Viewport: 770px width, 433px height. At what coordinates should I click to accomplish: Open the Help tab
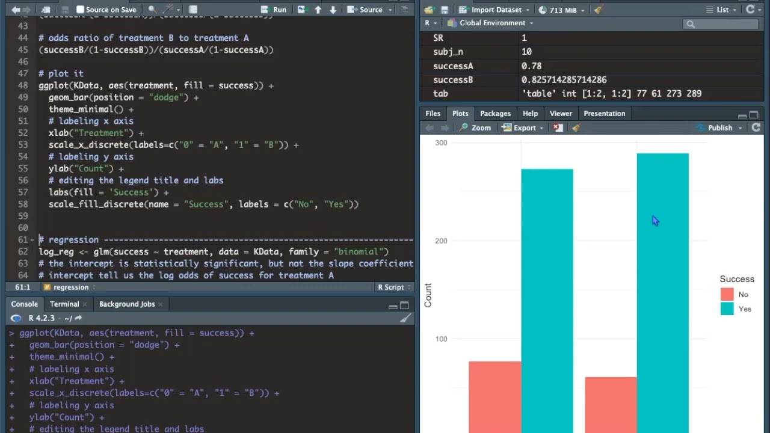530,114
